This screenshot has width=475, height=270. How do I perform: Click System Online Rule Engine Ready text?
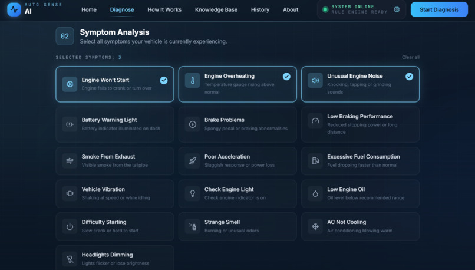point(359,9)
